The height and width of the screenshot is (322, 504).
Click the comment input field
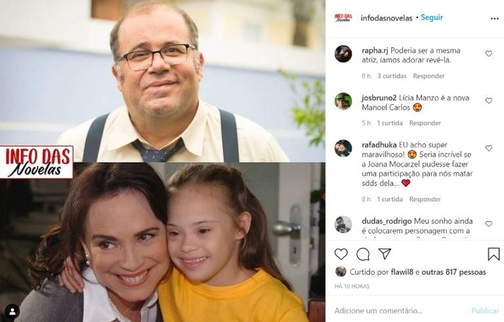398,310
